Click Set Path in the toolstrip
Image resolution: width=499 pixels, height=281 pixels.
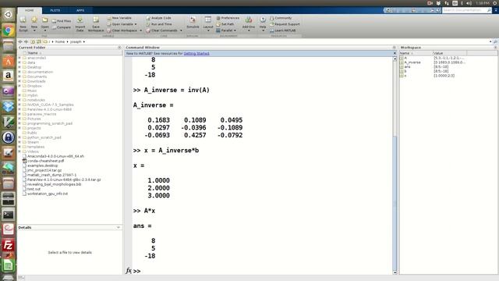coord(225,24)
